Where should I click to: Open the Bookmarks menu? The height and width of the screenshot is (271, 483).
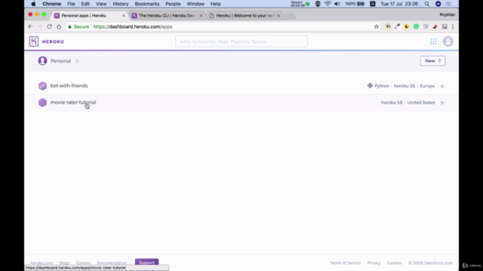147,4
